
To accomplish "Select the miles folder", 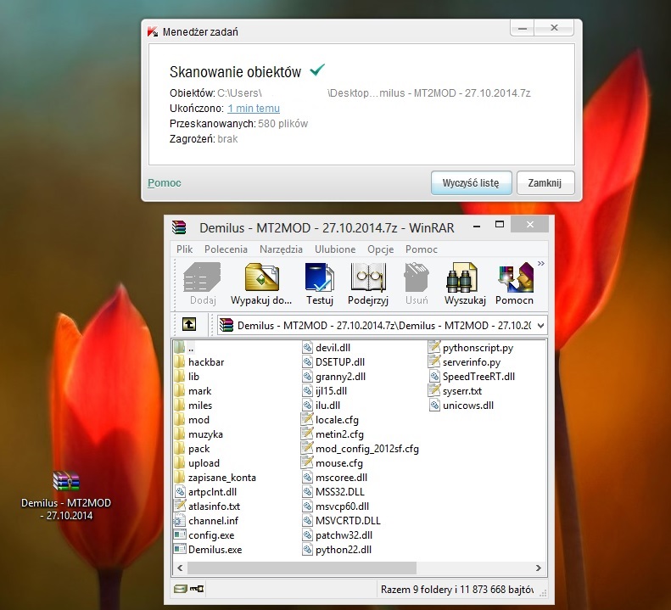I will tap(194, 406).
